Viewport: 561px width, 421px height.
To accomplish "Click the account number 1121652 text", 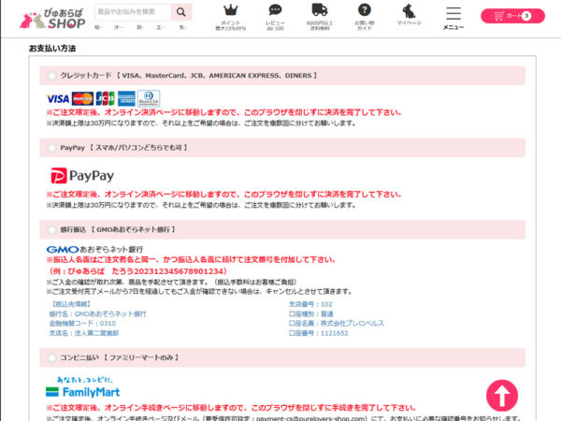I will (x=334, y=333).
